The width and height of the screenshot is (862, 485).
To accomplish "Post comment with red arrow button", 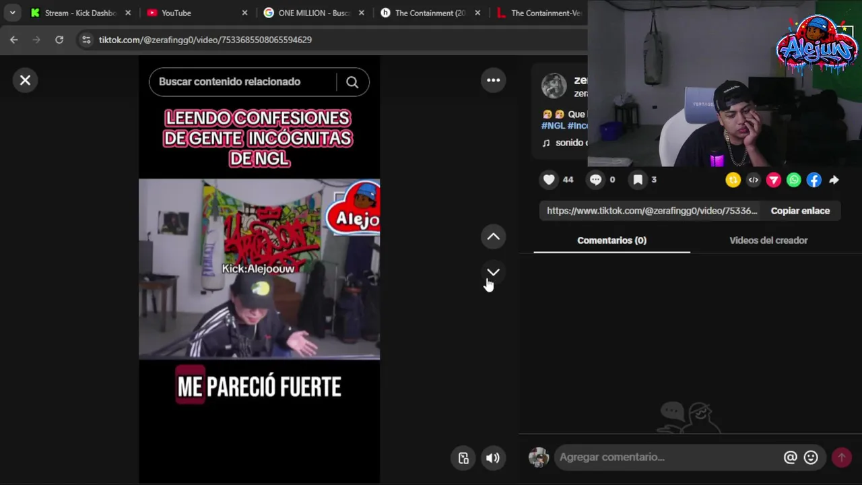I will pyautogui.click(x=841, y=457).
